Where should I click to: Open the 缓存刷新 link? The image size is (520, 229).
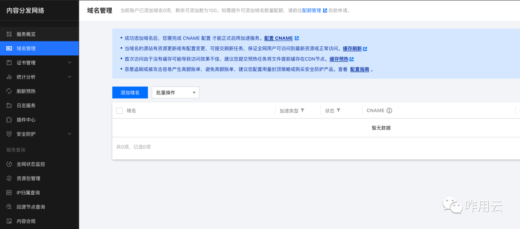coord(352,49)
